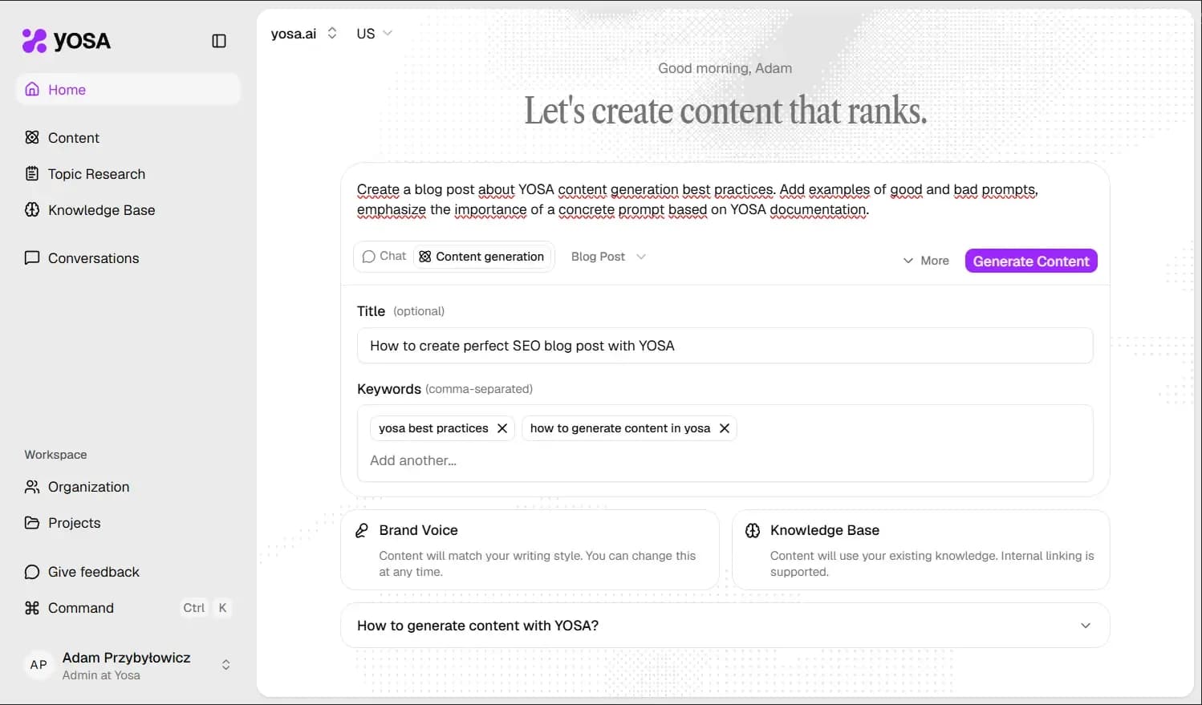Click the Conversations chat bubble icon
The width and height of the screenshot is (1202, 705).
coord(32,257)
